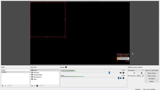Select the Подписка source row
Screen dimensions: 160x90
click(x=45, y=72)
